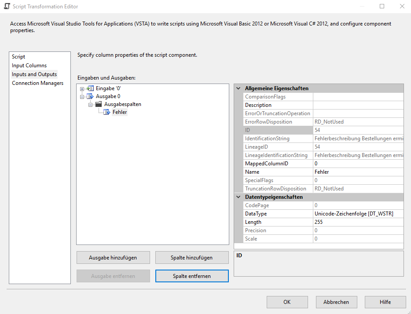
Task: Cancel with the Abbrechen button
Action: pos(336,302)
